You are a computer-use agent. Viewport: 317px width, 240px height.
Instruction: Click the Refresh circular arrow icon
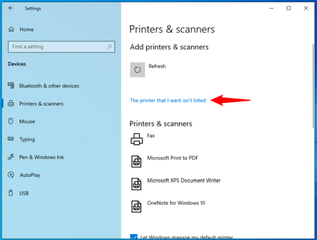click(x=137, y=69)
